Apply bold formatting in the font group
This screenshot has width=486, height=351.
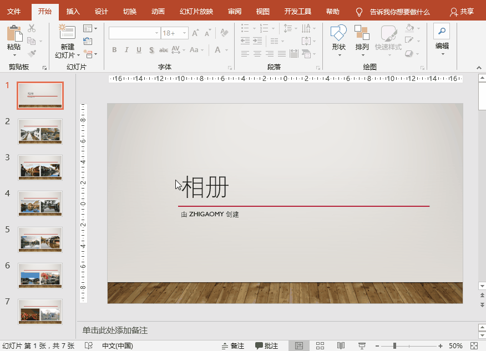click(x=114, y=50)
